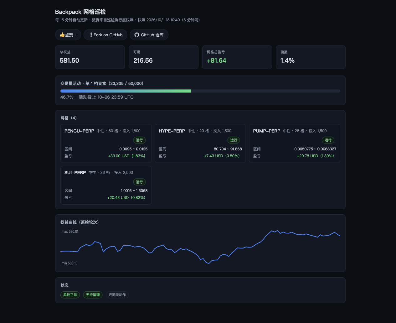The height and width of the screenshot is (323, 396).
Task: Click the 无待清理 status tag
Action: (93, 295)
